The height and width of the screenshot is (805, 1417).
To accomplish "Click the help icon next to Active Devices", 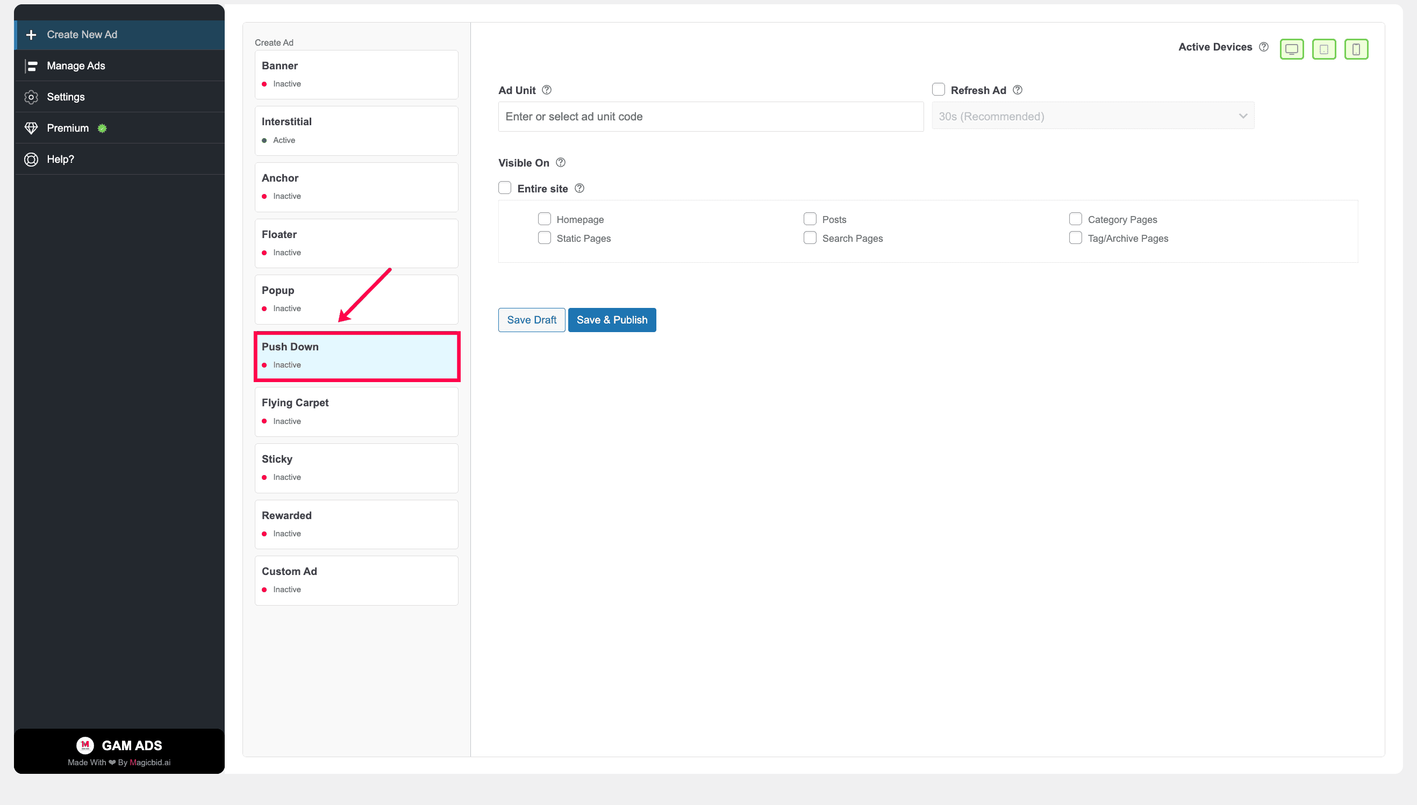I will (x=1264, y=47).
